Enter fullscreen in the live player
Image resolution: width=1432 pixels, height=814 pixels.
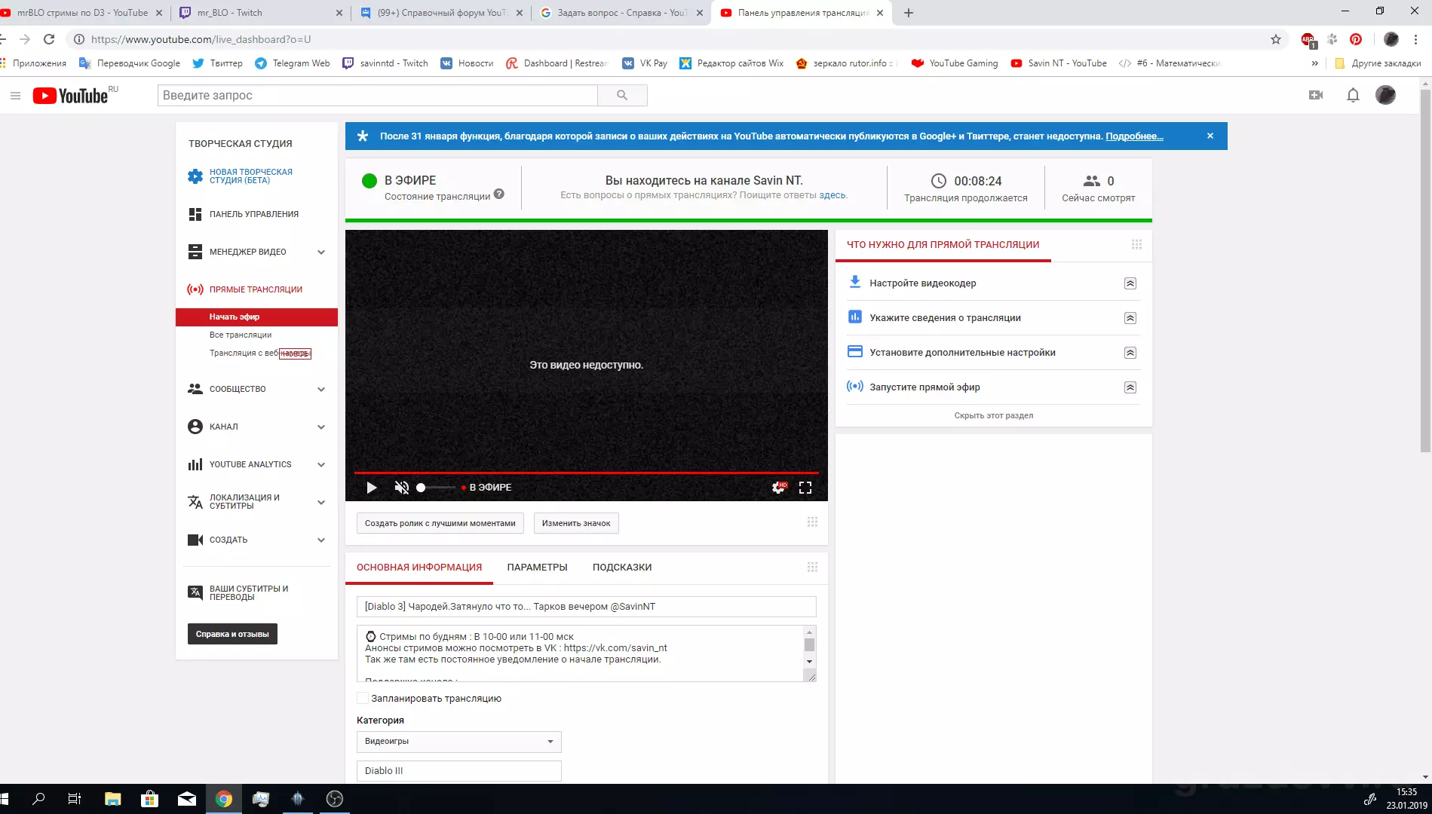(x=805, y=488)
